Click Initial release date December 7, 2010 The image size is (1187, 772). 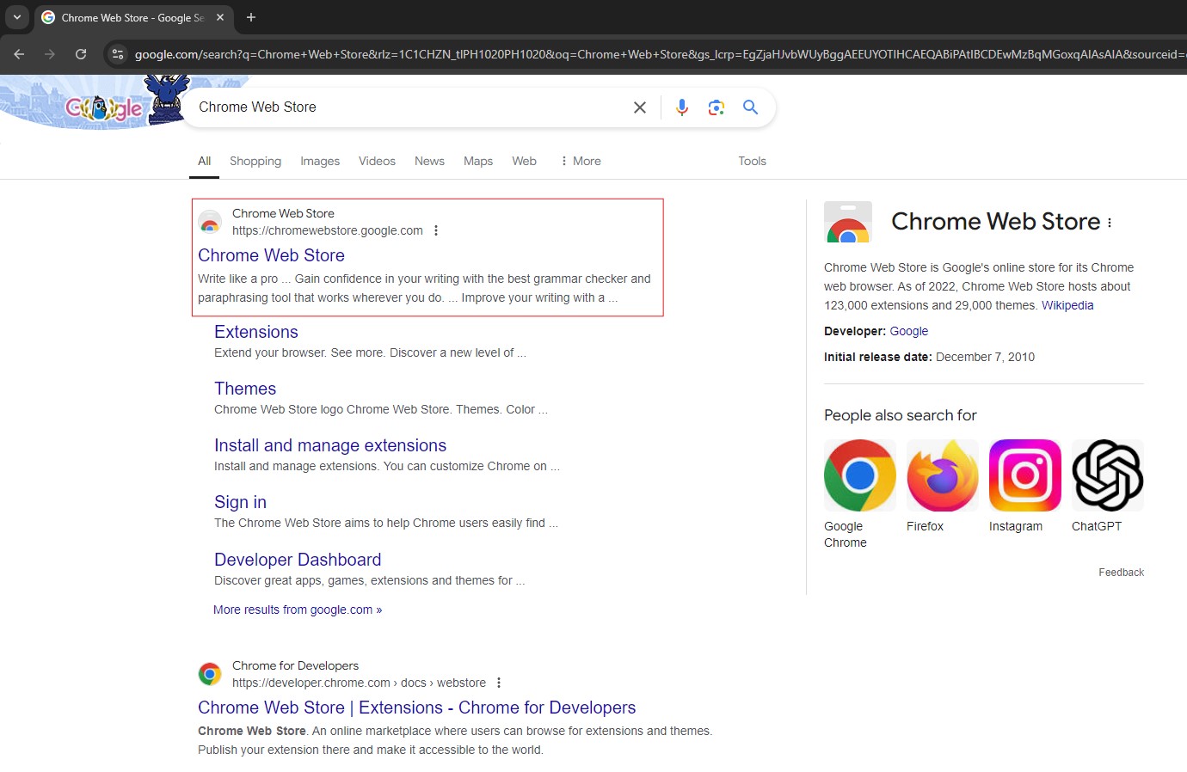[x=929, y=357]
